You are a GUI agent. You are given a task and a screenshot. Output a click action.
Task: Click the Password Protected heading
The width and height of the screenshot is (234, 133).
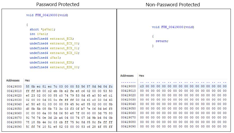pos(58,4)
